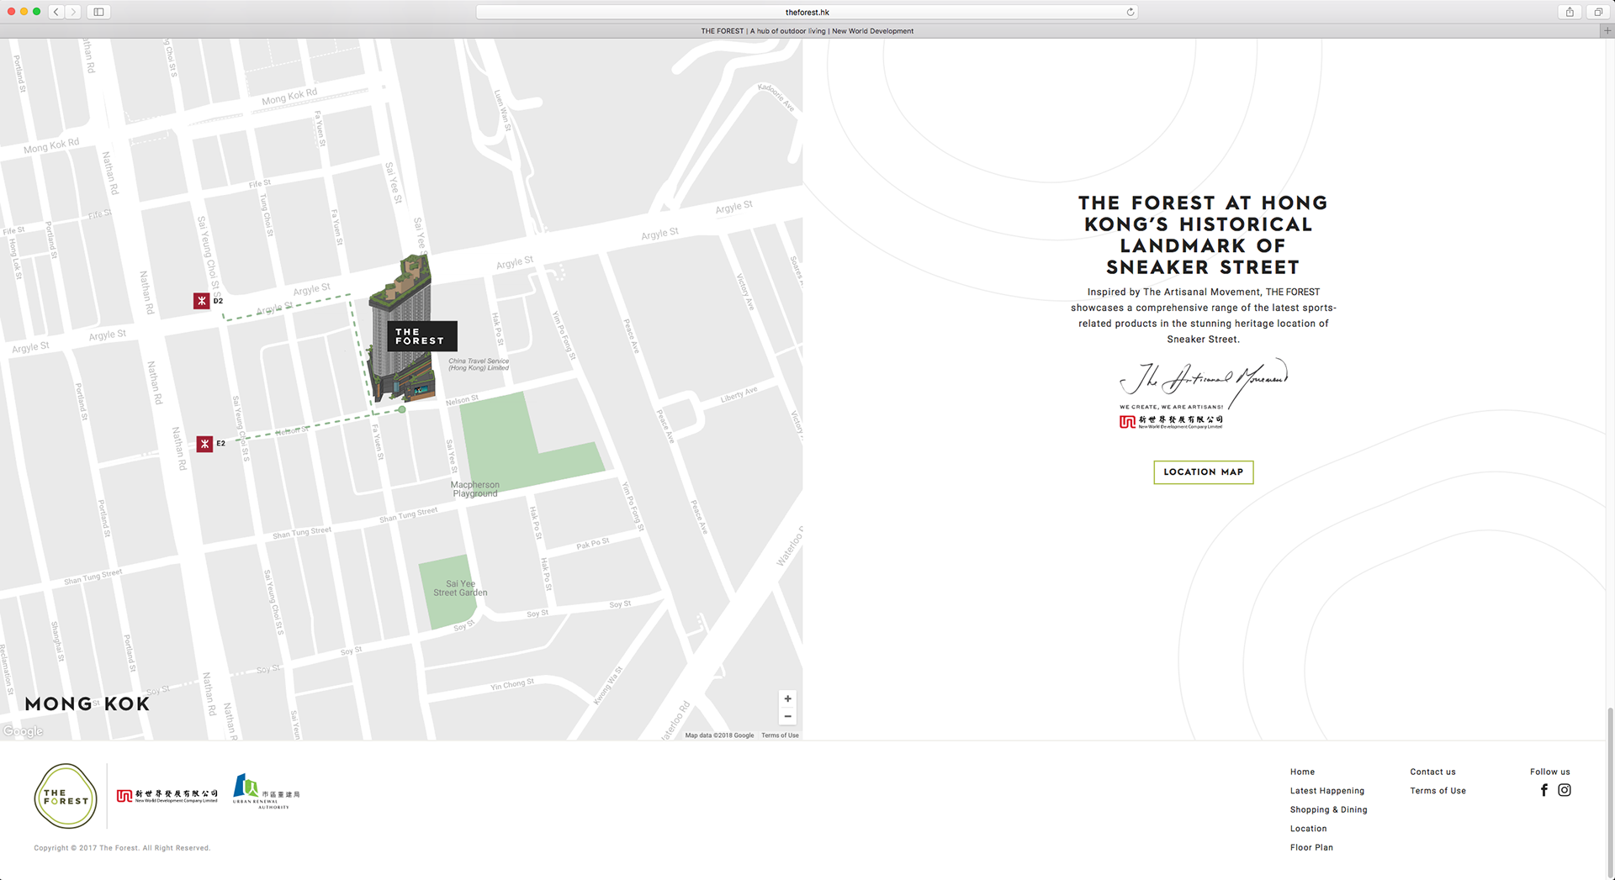The height and width of the screenshot is (880, 1615).
Task: Zoom out the map with minus button
Action: pos(787,717)
